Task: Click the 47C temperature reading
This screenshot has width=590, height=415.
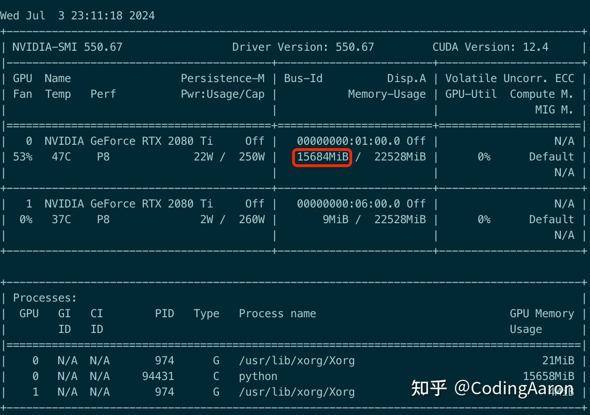Action: pyautogui.click(x=61, y=157)
